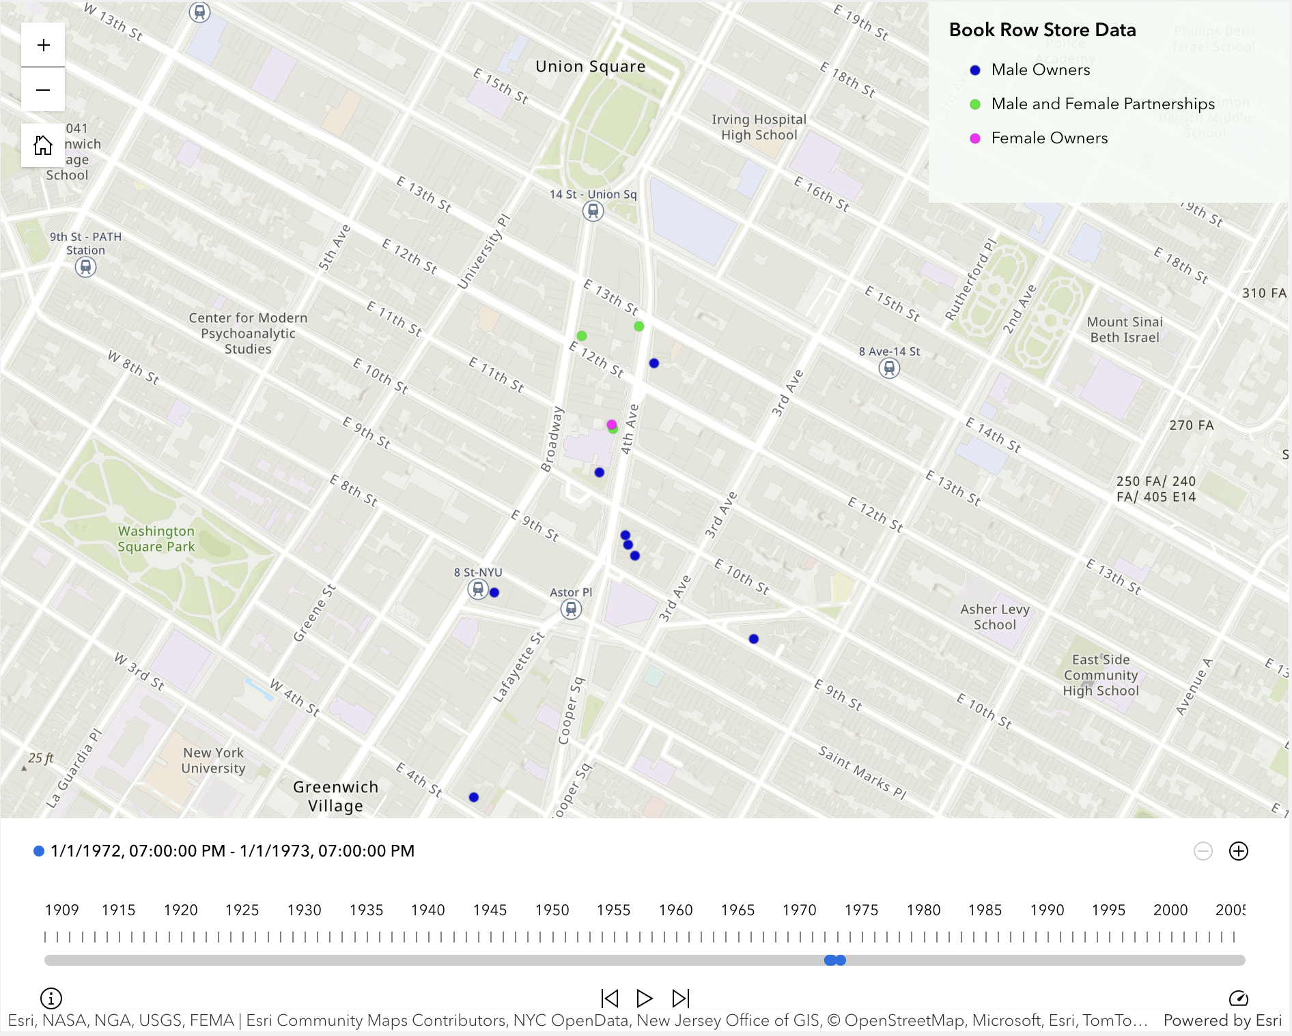The width and height of the screenshot is (1292, 1036).
Task: Select start handle of time slider
Action: tap(830, 960)
